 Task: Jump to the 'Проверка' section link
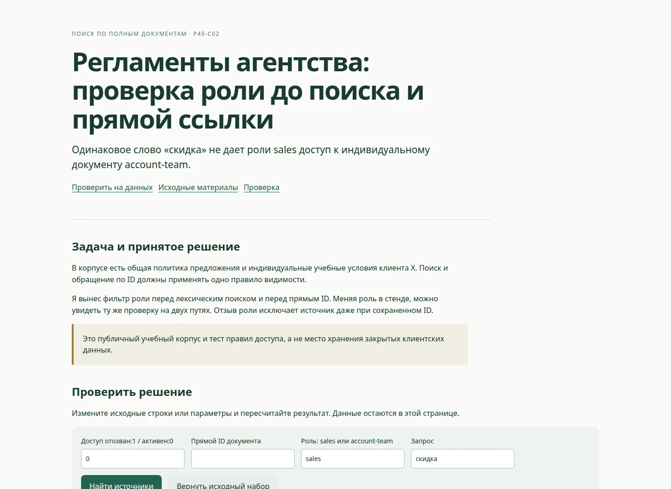pyautogui.click(x=261, y=187)
